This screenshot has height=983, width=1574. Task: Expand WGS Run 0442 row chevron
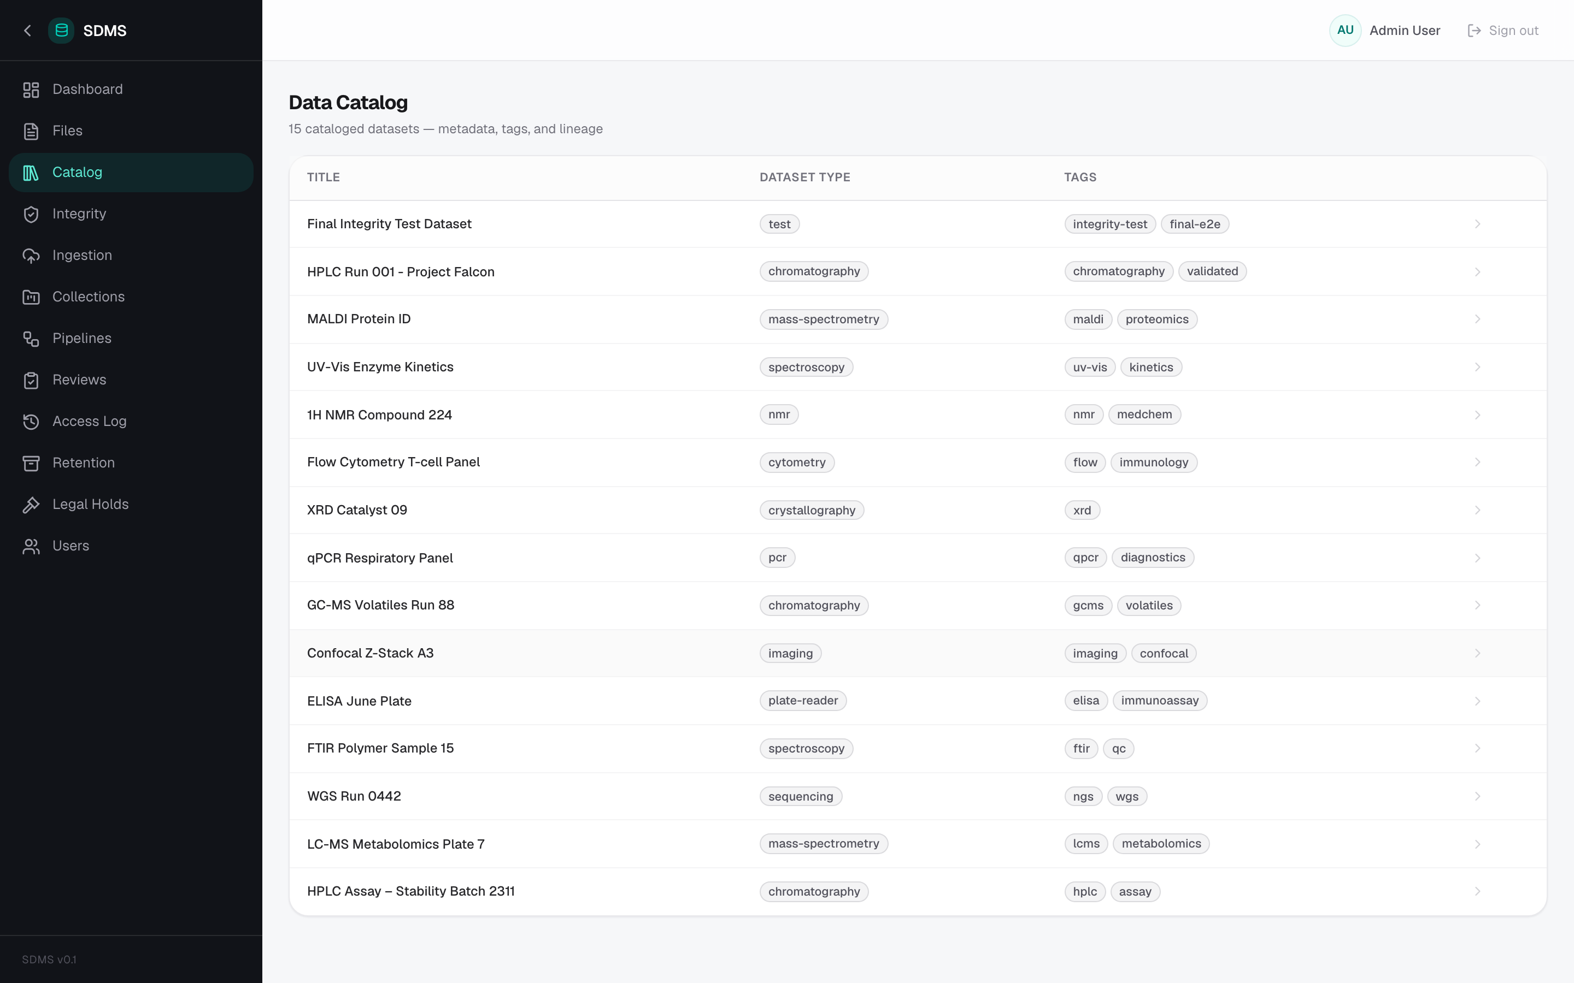(1477, 796)
